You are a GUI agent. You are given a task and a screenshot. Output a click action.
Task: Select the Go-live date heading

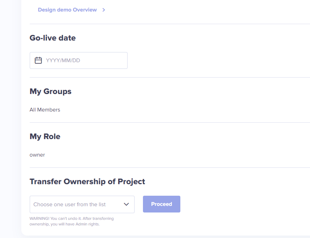tap(52, 38)
